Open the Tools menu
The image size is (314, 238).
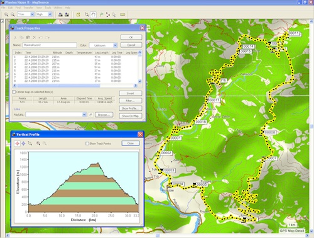click(48, 8)
